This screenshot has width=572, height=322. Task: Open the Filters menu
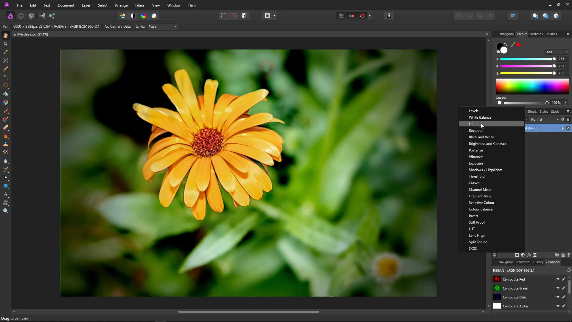tap(140, 5)
